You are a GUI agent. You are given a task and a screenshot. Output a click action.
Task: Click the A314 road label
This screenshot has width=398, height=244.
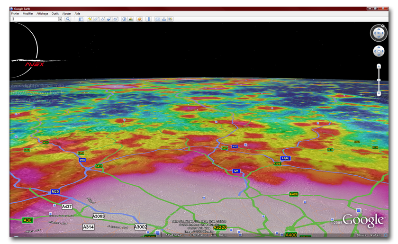[88, 227]
